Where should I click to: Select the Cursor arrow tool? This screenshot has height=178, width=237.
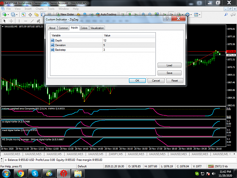coord(5,21)
